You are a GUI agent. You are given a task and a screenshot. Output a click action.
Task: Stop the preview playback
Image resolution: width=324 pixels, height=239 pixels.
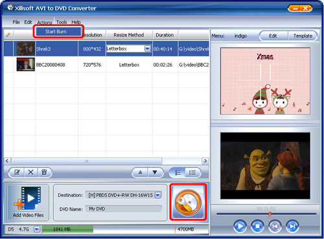pos(257,226)
